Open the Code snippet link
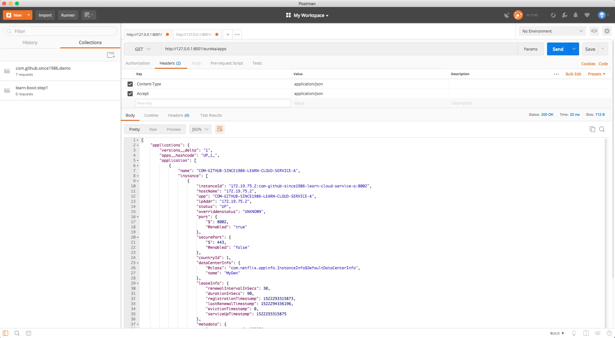This screenshot has width=615, height=338. pyautogui.click(x=603, y=64)
